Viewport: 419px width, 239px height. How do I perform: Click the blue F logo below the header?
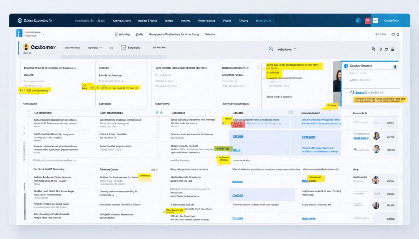20,33
